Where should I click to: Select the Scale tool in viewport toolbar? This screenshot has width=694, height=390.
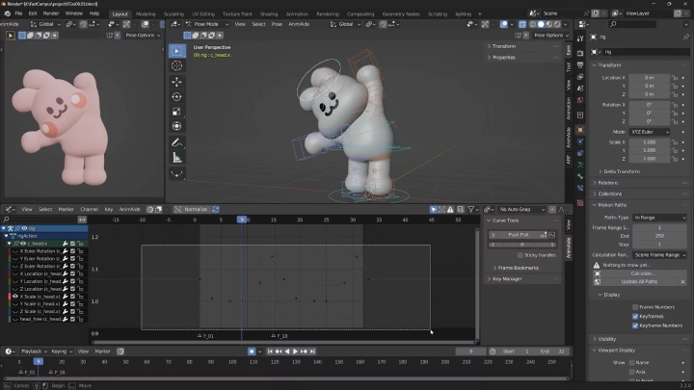(176, 112)
